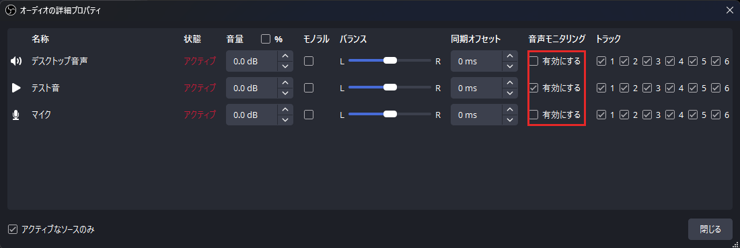Increase sync offset for デスクトップ音声
The width and height of the screenshot is (740, 248).
point(509,56)
